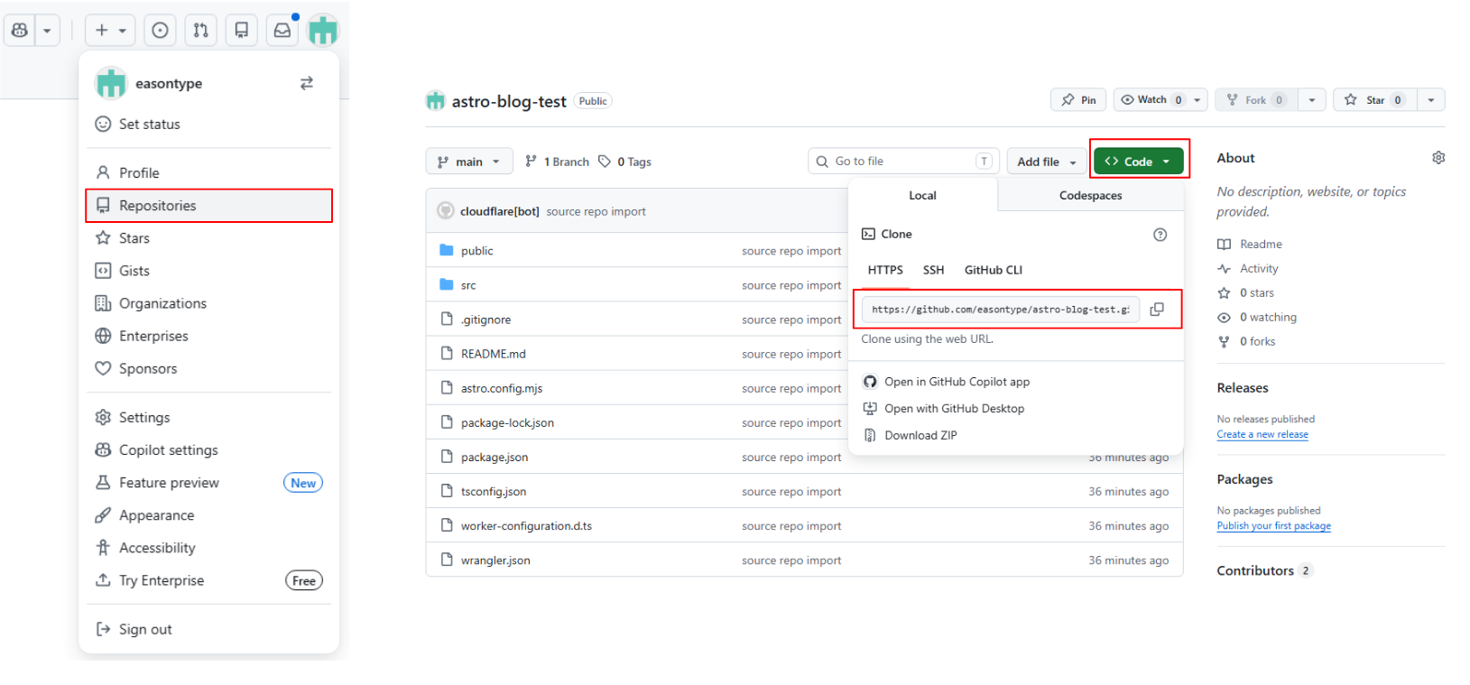Open Appearance in user menu
This screenshot has height=685, width=1470.
click(208, 515)
